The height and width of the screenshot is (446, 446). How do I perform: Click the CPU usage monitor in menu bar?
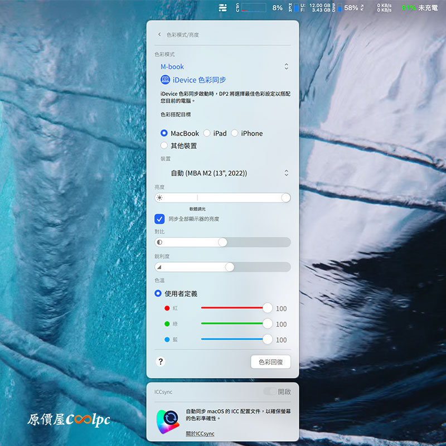point(254,8)
